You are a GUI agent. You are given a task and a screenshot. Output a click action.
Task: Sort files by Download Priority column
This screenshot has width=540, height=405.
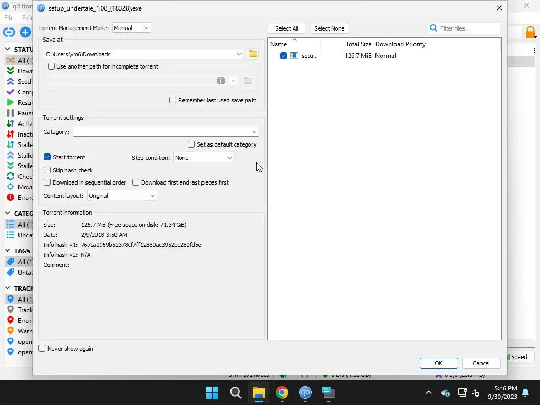(401, 44)
